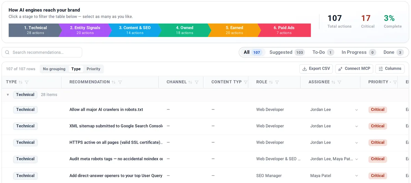
Task: Open 'Allow all major AI crawlers in robots.txt' recommendation
Action: [106, 110]
